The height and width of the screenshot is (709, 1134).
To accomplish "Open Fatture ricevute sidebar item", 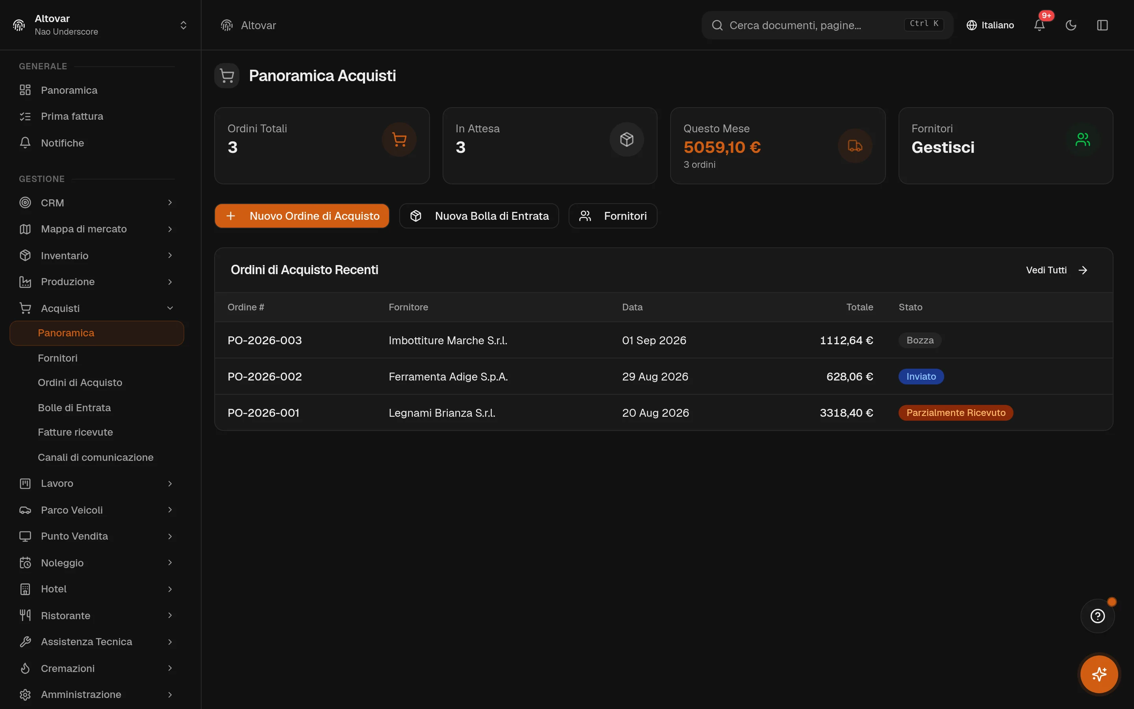I will click(96, 432).
